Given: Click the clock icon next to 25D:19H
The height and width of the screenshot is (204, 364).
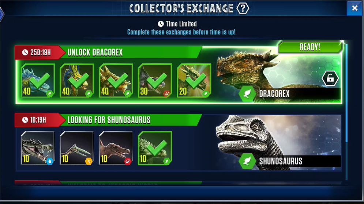Looking at the screenshot, I should 25,53.
